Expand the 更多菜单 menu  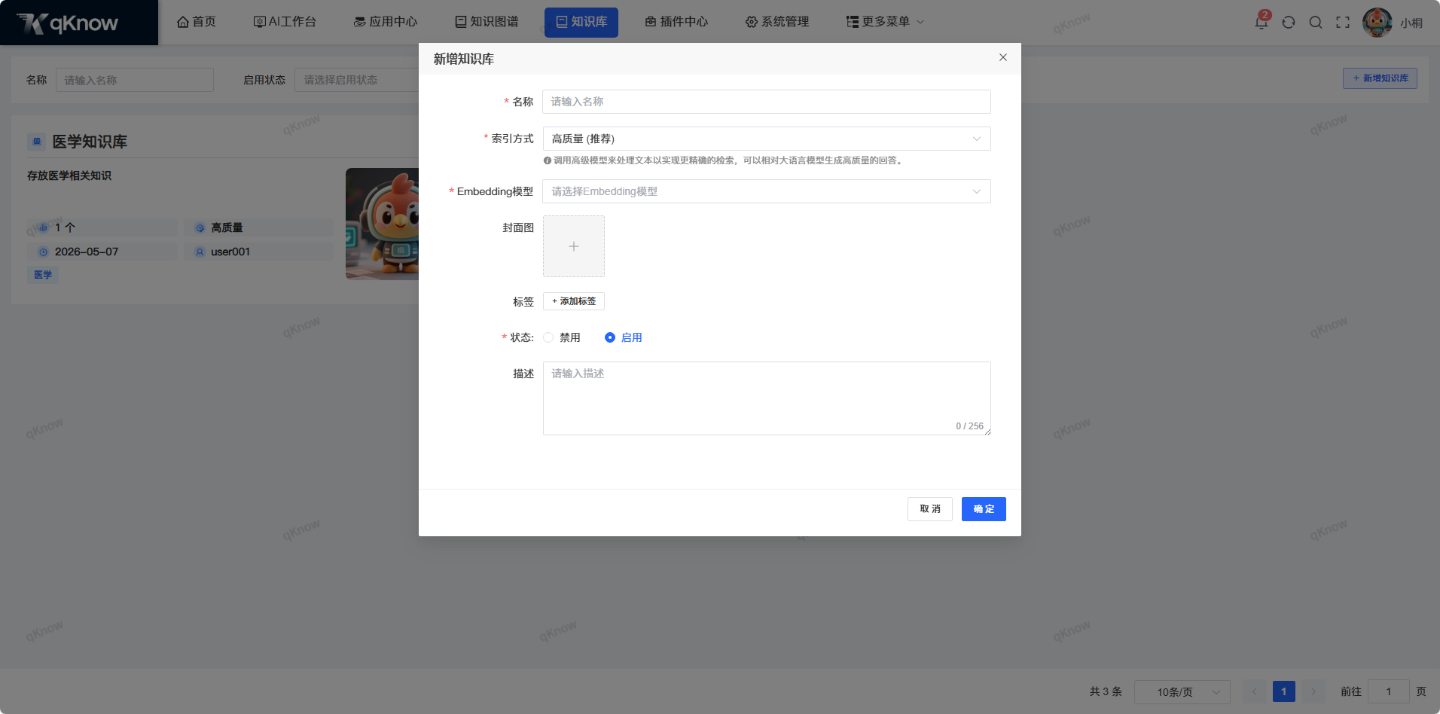(x=885, y=22)
